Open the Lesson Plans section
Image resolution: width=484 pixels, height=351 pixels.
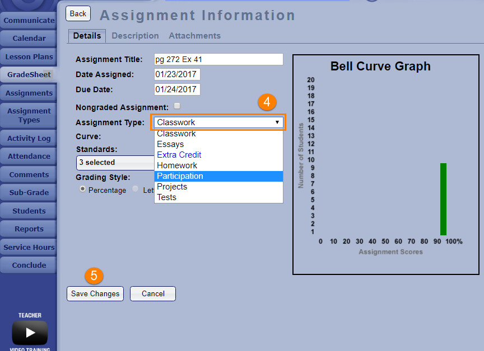tap(29, 56)
